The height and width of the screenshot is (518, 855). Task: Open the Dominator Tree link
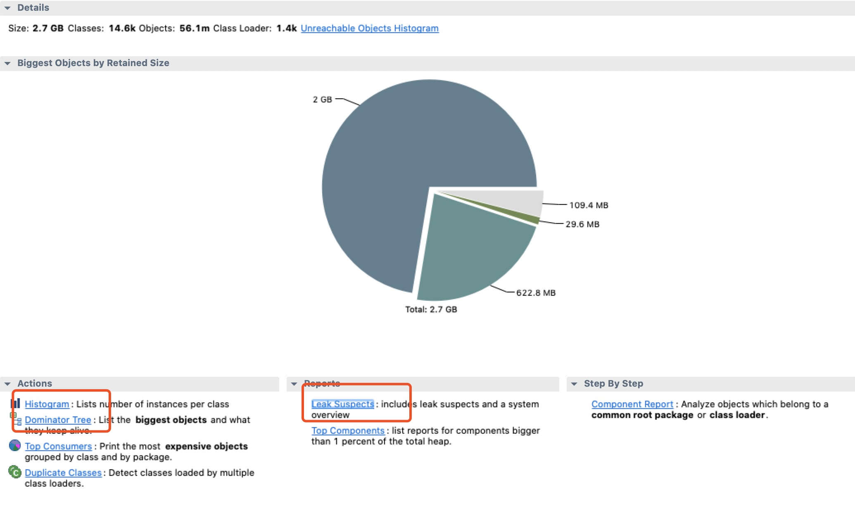58,420
